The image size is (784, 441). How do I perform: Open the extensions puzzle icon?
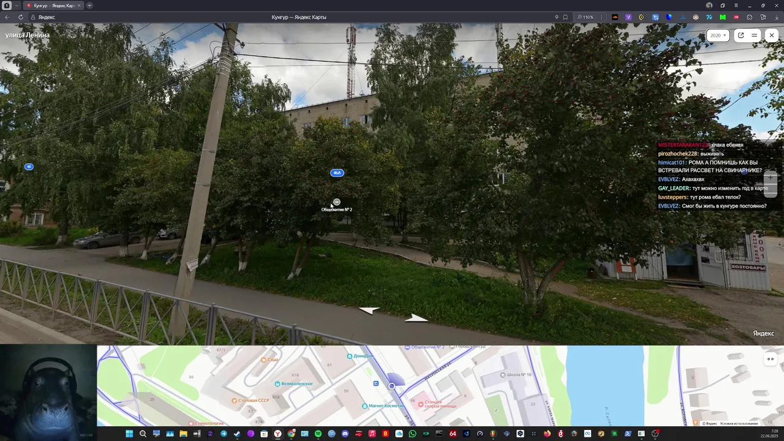(749, 17)
